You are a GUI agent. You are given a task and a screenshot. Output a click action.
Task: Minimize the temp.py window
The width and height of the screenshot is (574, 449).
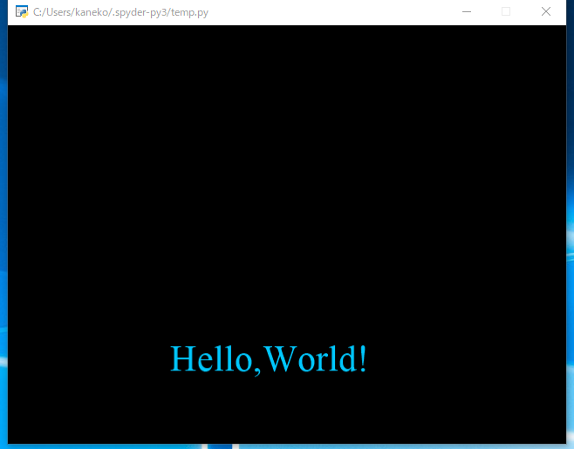(x=467, y=11)
